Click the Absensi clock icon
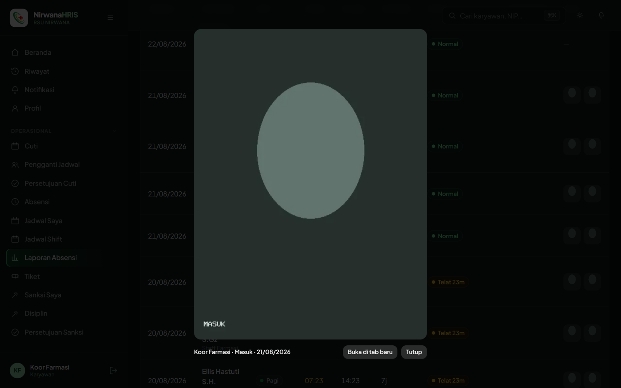Image resolution: width=621 pixels, height=388 pixels. (x=15, y=202)
